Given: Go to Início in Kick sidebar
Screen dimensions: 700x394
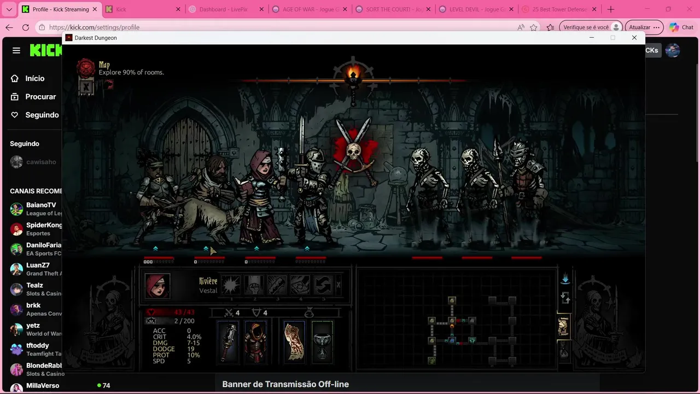Looking at the screenshot, I should click(28, 78).
